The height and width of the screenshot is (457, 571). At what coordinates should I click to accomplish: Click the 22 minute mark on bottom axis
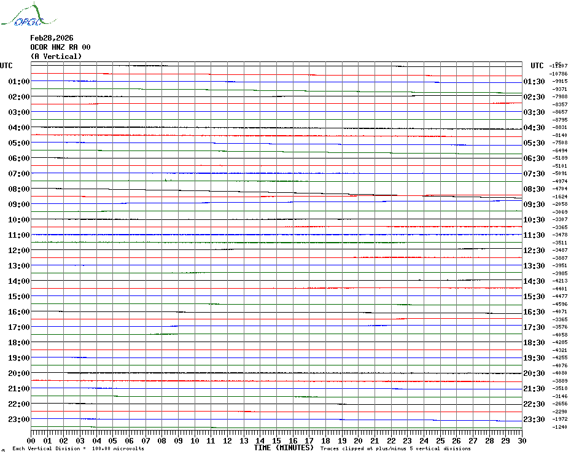tap(391, 440)
